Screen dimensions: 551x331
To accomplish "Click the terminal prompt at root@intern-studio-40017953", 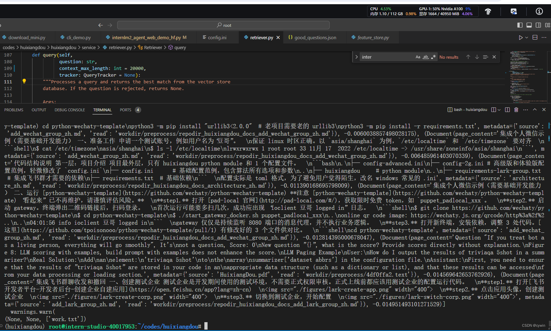I will (x=92, y=326).
